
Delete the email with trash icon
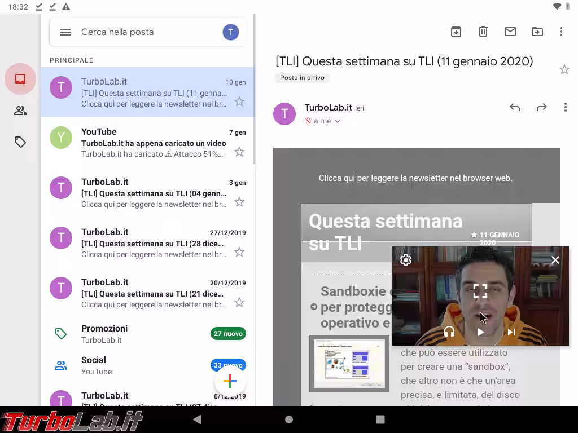(483, 32)
